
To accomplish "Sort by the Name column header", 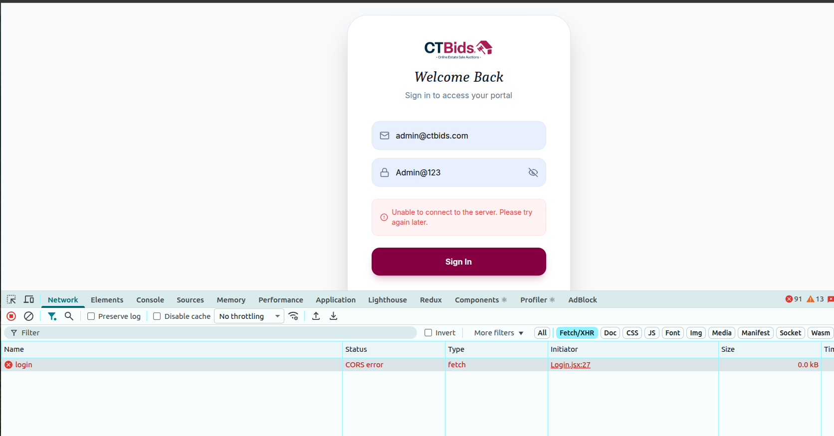I will [172, 349].
